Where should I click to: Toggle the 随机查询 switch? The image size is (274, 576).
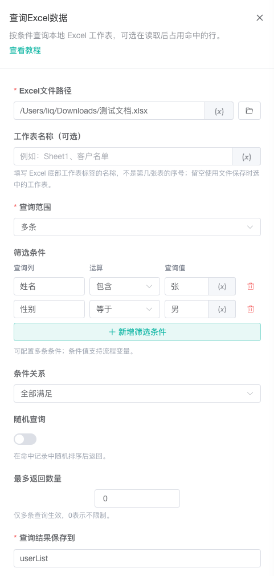point(25,439)
